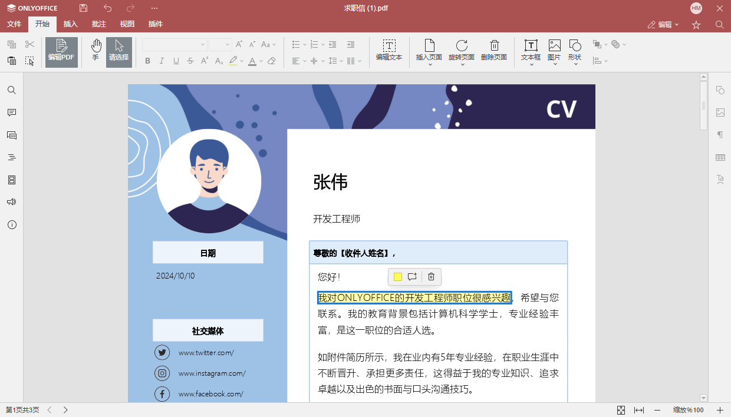Switch to the 插入 ribbon tab
The image size is (731, 417).
(x=70, y=24)
